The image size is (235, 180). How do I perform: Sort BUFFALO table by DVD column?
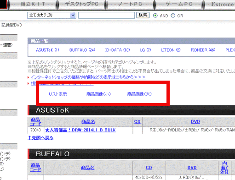tap(192, 168)
